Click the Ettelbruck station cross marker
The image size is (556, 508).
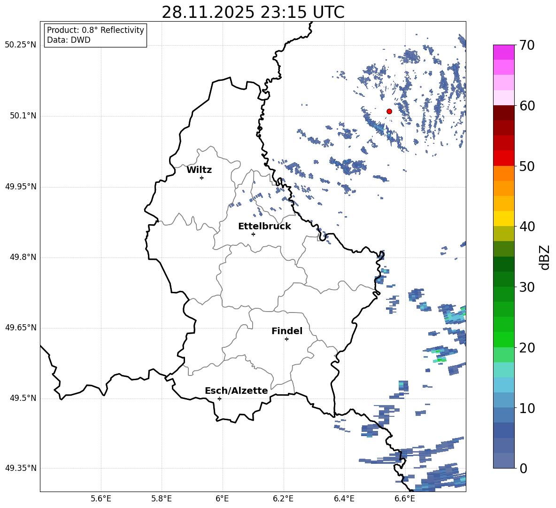point(253,234)
